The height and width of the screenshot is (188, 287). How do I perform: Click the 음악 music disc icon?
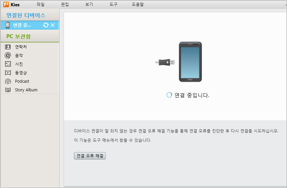click(8, 55)
